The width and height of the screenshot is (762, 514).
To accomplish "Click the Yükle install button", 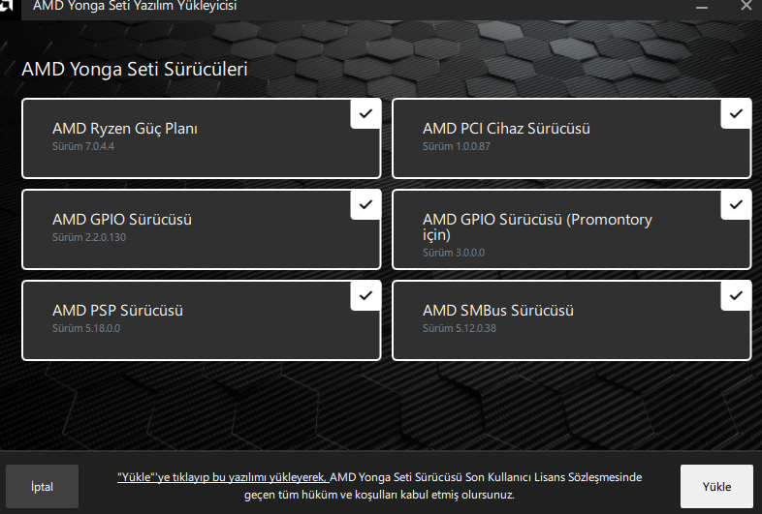I will [x=716, y=487].
